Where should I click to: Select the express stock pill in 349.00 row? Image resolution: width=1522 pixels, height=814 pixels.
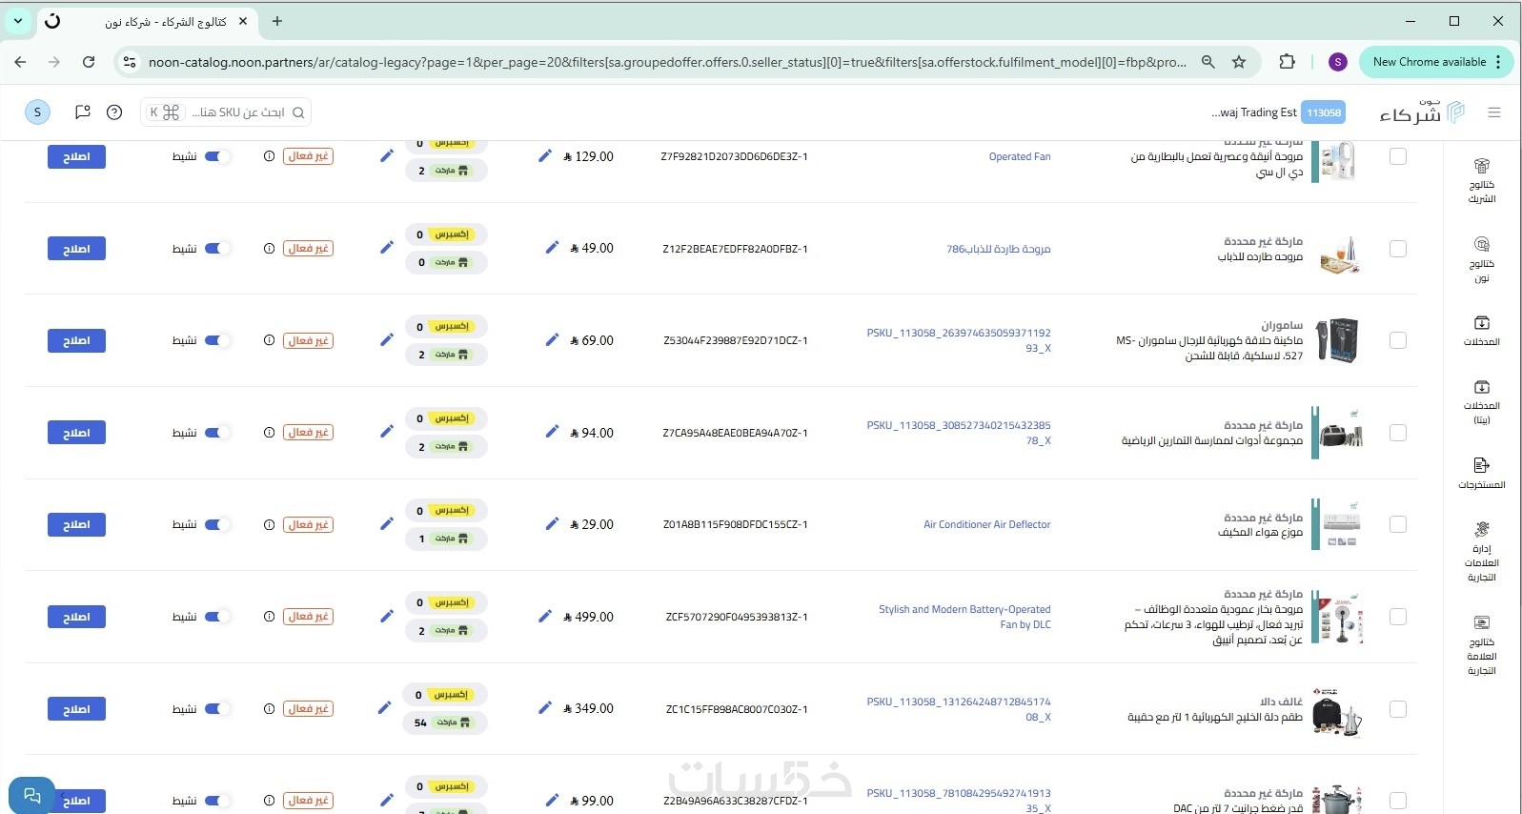click(446, 695)
